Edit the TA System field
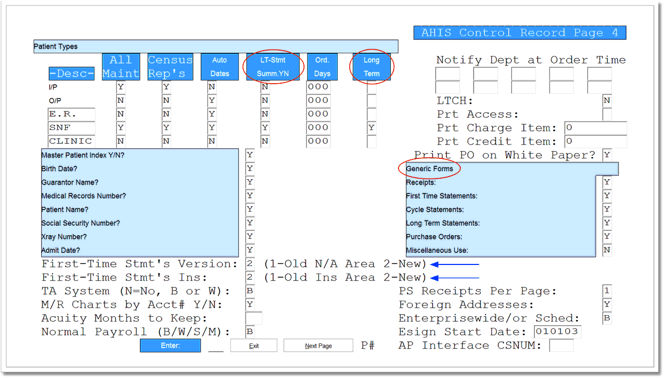Image resolution: width=664 pixels, height=378 pixels. click(250, 291)
